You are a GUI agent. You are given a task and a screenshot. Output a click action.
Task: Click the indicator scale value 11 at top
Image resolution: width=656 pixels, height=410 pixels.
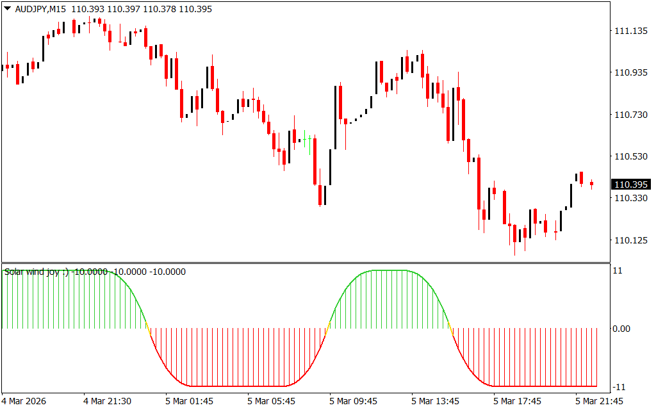pyautogui.click(x=618, y=271)
